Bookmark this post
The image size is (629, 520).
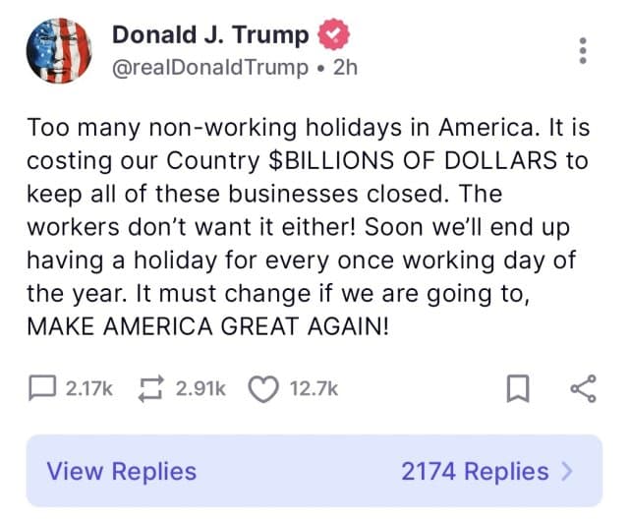[x=518, y=390]
